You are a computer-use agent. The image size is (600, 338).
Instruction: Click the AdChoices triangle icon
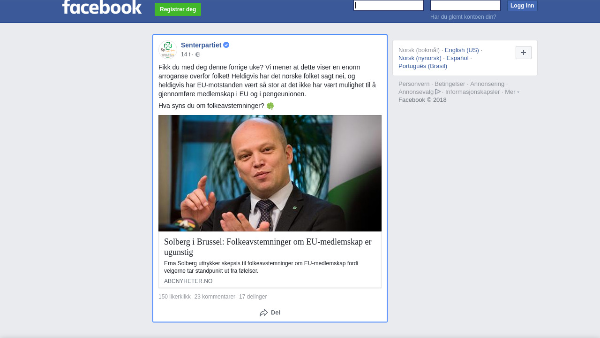tap(438, 92)
